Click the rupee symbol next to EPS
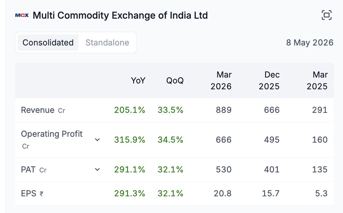343x213 pixels. click(x=41, y=194)
